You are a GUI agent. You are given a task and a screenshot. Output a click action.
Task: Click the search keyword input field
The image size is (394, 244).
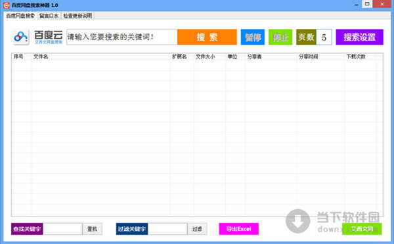coord(122,37)
